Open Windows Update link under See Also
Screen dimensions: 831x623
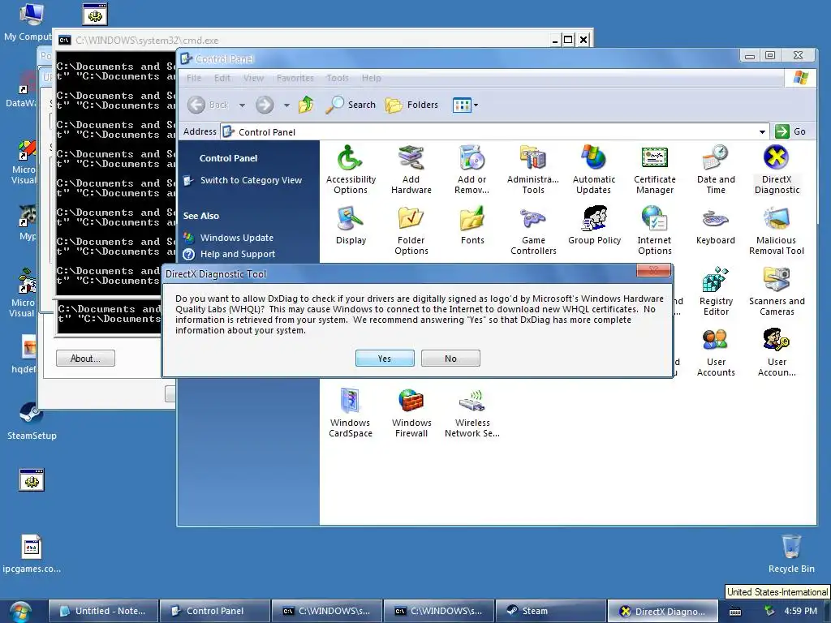pyautogui.click(x=236, y=238)
